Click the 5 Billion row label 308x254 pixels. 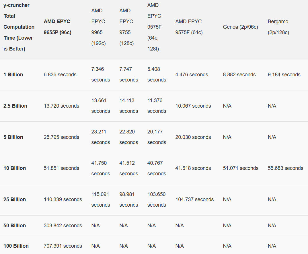[13, 137]
